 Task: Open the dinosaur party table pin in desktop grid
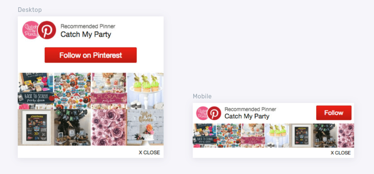73,127
